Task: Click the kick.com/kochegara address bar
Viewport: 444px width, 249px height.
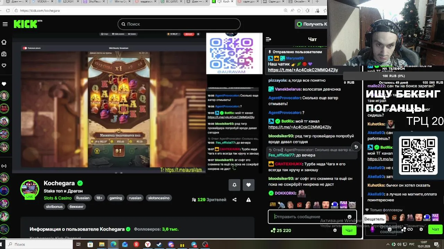Action: [x=40, y=11]
